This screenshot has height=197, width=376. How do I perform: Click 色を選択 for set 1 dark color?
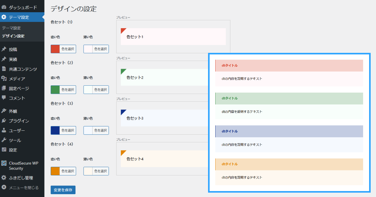pos(68,49)
